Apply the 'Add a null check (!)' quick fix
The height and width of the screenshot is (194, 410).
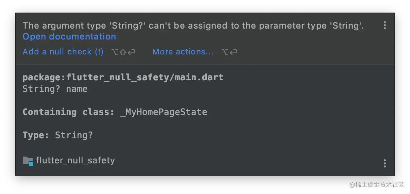[x=63, y=52]
